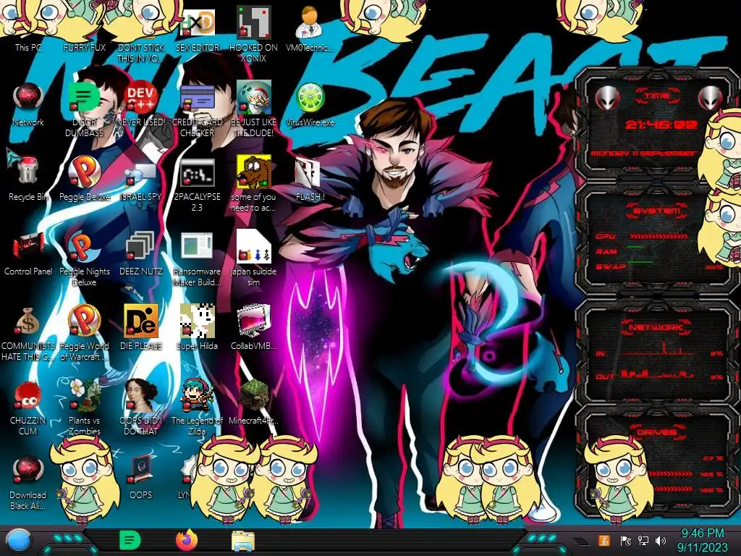The width and height of the screenshot is (741, 556).
Task: Click the SYSTEM header in widget
Action: (x=657, y=211)
